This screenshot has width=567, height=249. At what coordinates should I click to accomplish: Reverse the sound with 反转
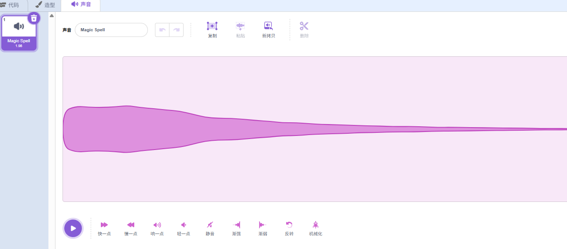(x=289, y=225)
